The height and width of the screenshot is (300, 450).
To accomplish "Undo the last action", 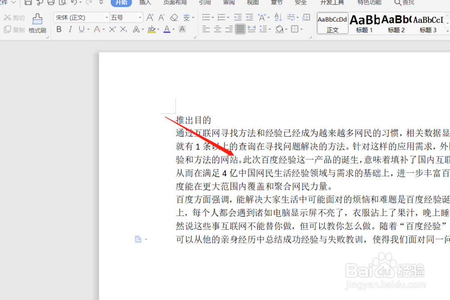I will pyautogui.click(x=74, y=2).
